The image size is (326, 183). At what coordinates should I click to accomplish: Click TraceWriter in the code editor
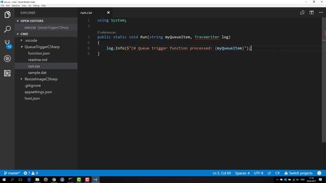click(207, 37)
